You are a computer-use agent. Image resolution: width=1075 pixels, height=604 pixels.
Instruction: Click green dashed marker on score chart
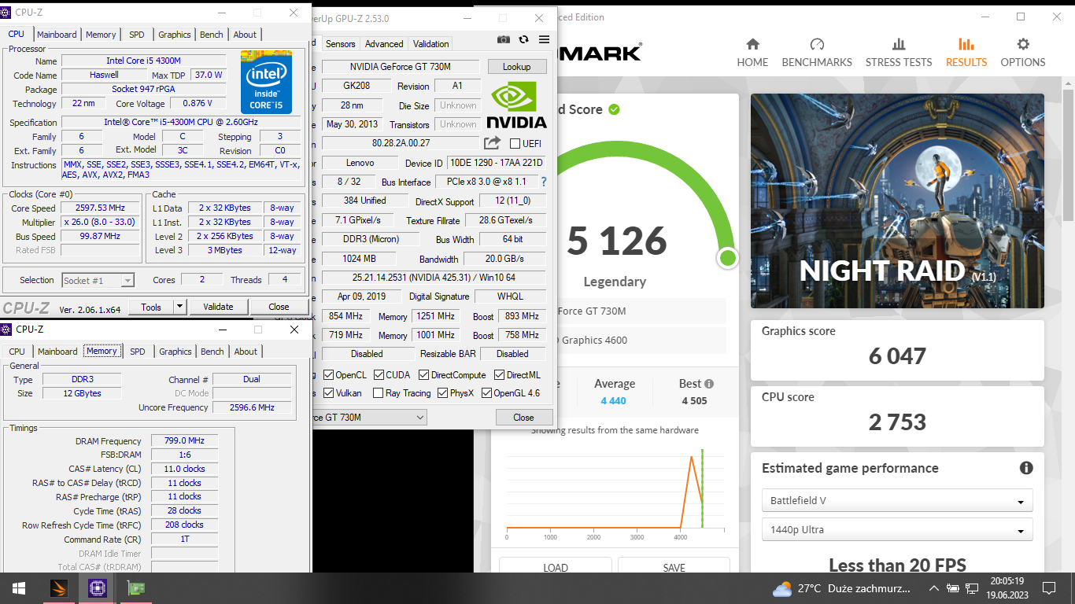click(702, 488)
